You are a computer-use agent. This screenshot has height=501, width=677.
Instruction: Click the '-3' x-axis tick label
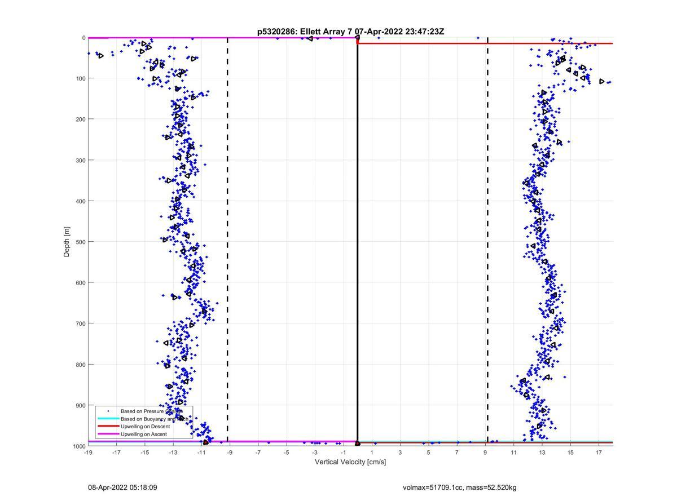[315, 452]
